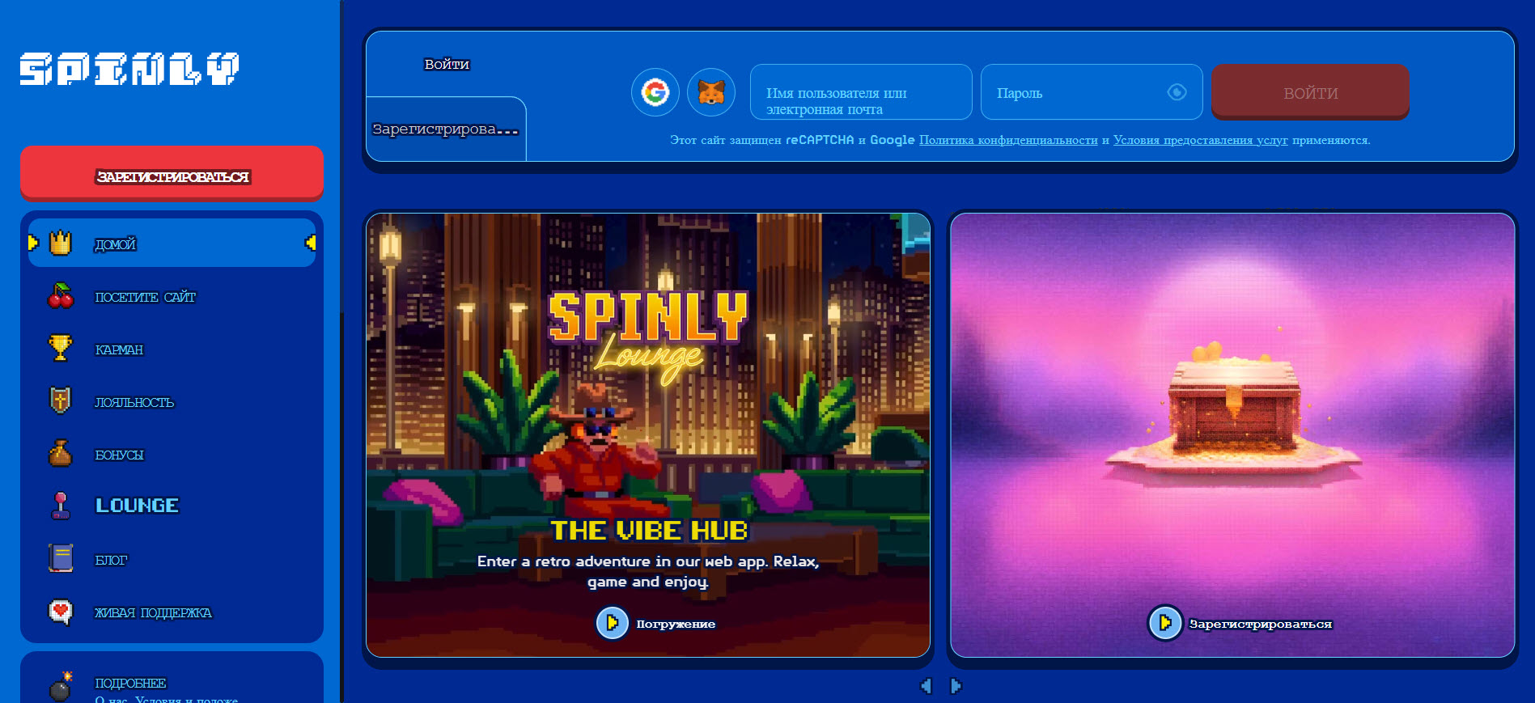Open the БЛОГ menu entry
1535x703 pixels.
point(172,560)
